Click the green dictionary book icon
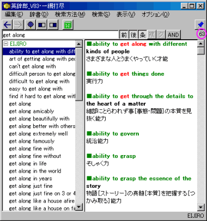The width and height of the screenshot is (207, 221). click(68, 24)
